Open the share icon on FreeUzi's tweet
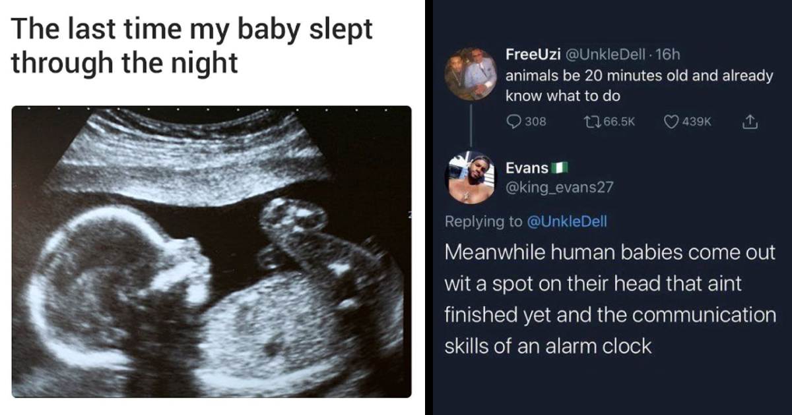The width and height of the screenshot is (792, 415). tap(748, 121)
